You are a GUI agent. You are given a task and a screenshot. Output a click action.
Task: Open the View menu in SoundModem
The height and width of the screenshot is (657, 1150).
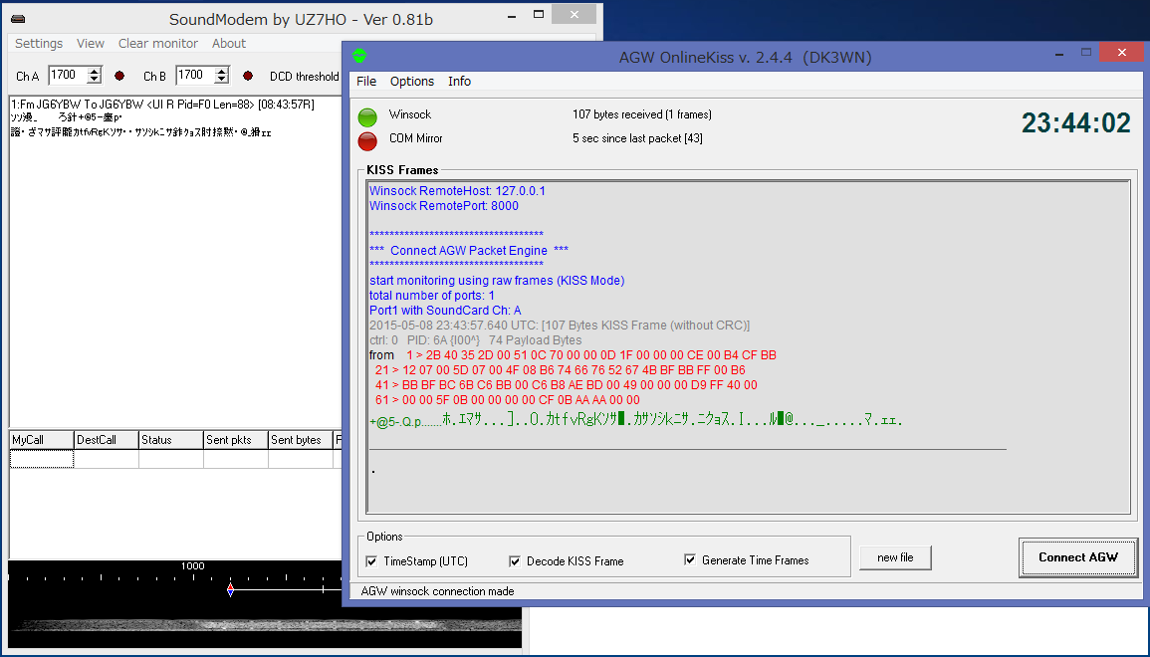pyautogui.click(x=91, y=43)
